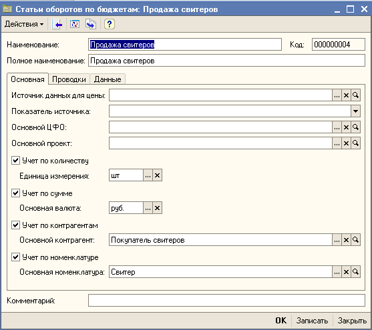Screen dimensions: 372x330
Task: Disable Учет по контрагентам checkbox
Action: [15, 225]
